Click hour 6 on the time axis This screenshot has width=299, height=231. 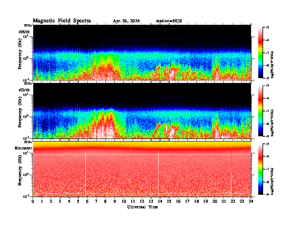coord(87,201)
